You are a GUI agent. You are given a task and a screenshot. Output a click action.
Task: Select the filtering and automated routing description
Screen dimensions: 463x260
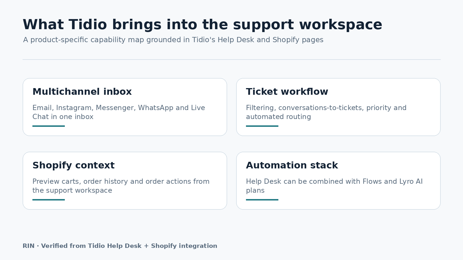point(326,112)
